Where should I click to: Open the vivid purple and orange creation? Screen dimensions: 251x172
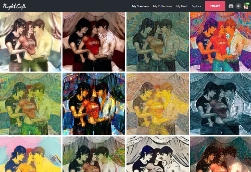[x=221, y=42]
